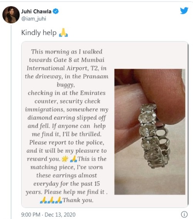Open the tweet info icon
The width and height of the screenshot is (193, 219).
pyautogui.click(x=184, y=214)
